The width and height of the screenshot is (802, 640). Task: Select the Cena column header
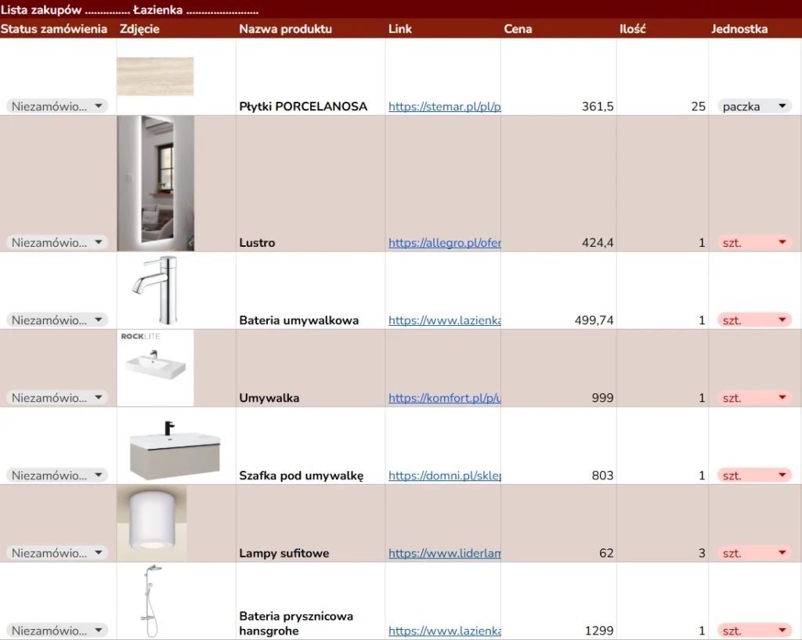(518, 29)
